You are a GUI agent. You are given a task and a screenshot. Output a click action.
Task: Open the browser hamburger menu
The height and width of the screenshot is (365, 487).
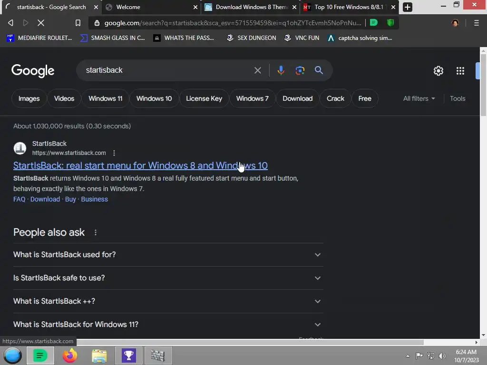pos(476,23)
